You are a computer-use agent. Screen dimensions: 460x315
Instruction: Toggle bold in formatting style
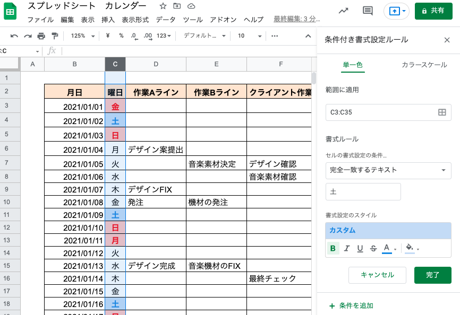click(x=333, y=248)
